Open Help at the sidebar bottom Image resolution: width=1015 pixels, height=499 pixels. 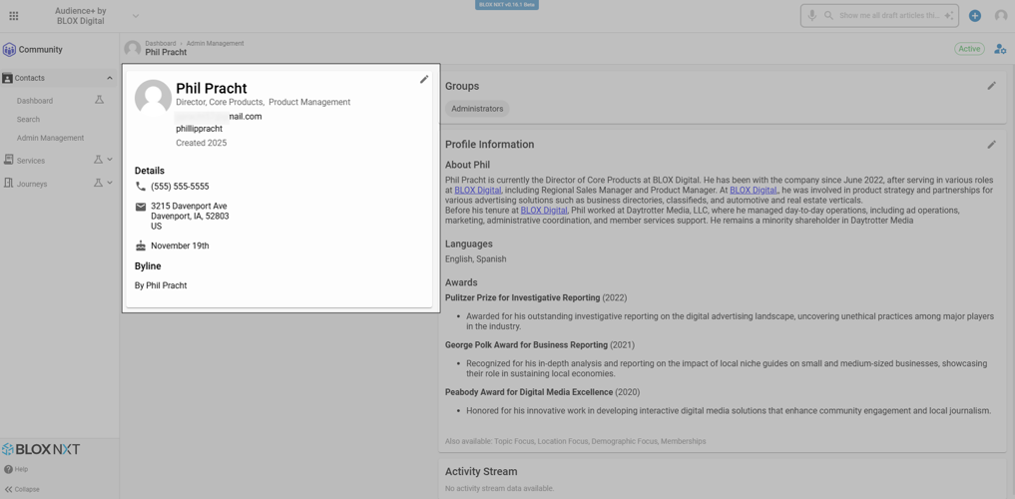click(16, 469)
